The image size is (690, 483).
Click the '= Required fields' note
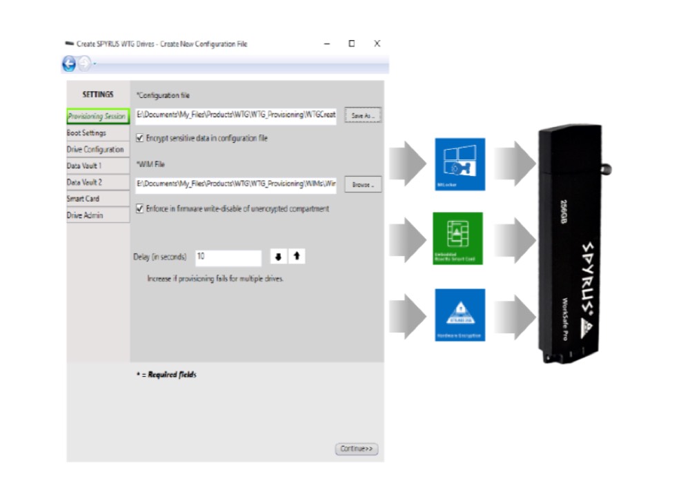pos(167,375)
